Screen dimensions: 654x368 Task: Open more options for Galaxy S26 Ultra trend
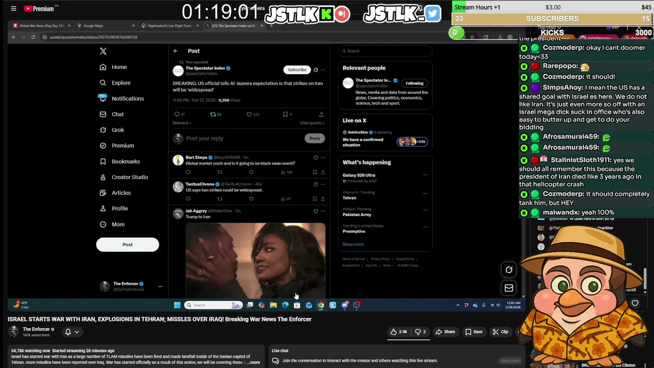425,175
